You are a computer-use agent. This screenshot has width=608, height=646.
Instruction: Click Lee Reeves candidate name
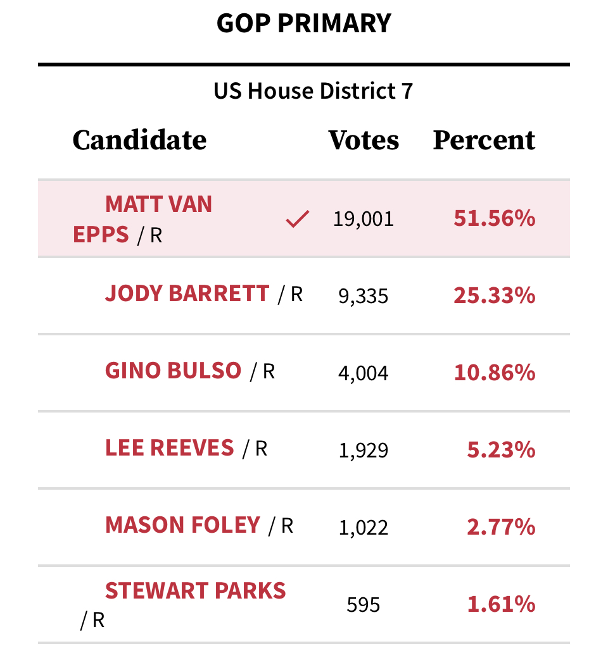click(x=170, y=448)
